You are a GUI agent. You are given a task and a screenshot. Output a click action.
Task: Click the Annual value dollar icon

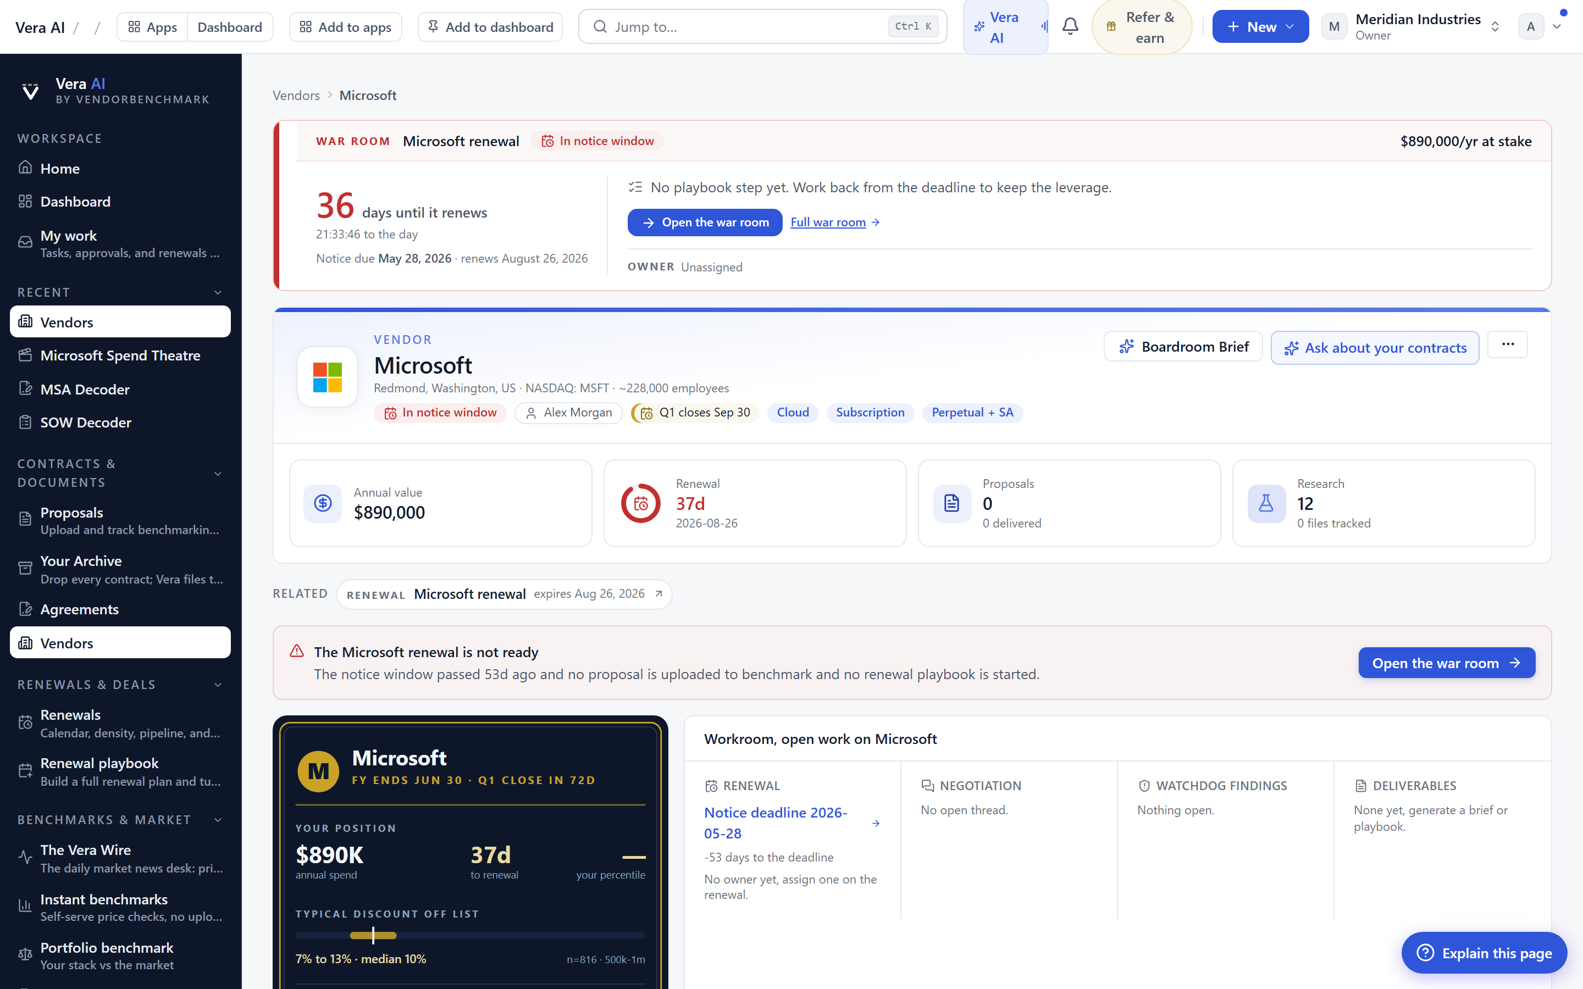click(x=323, y=503)
